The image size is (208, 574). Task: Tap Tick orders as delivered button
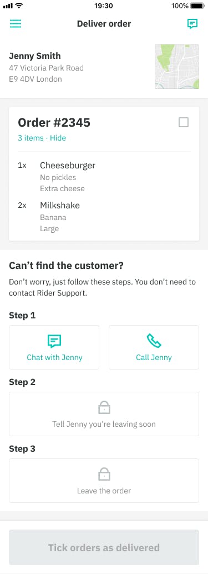click(104, 547)
